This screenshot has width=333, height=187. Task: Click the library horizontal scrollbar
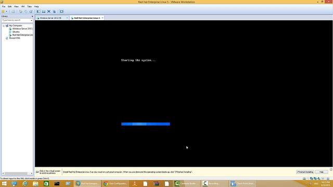16,173
